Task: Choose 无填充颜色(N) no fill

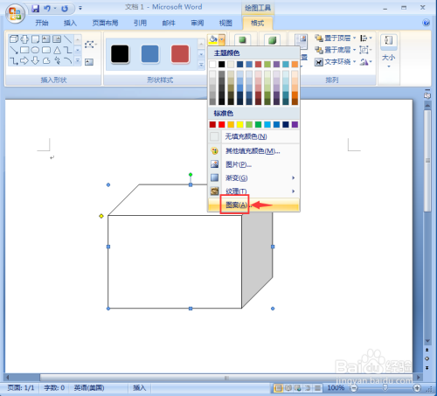Action: 253,136
